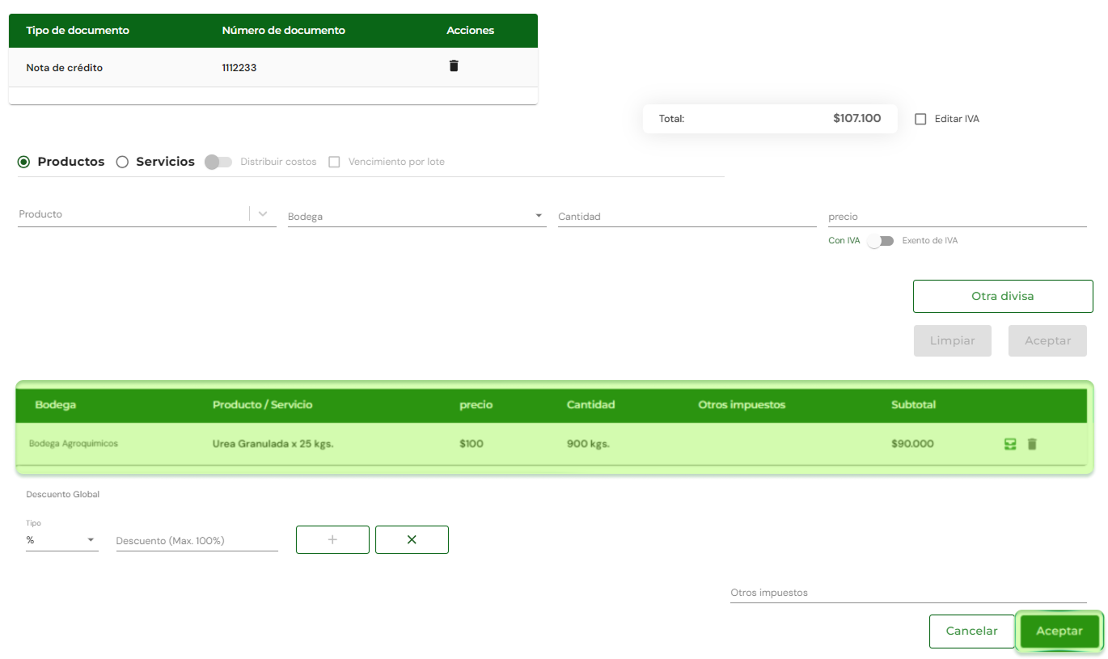Click the X button to clear discount

point(412,539)
